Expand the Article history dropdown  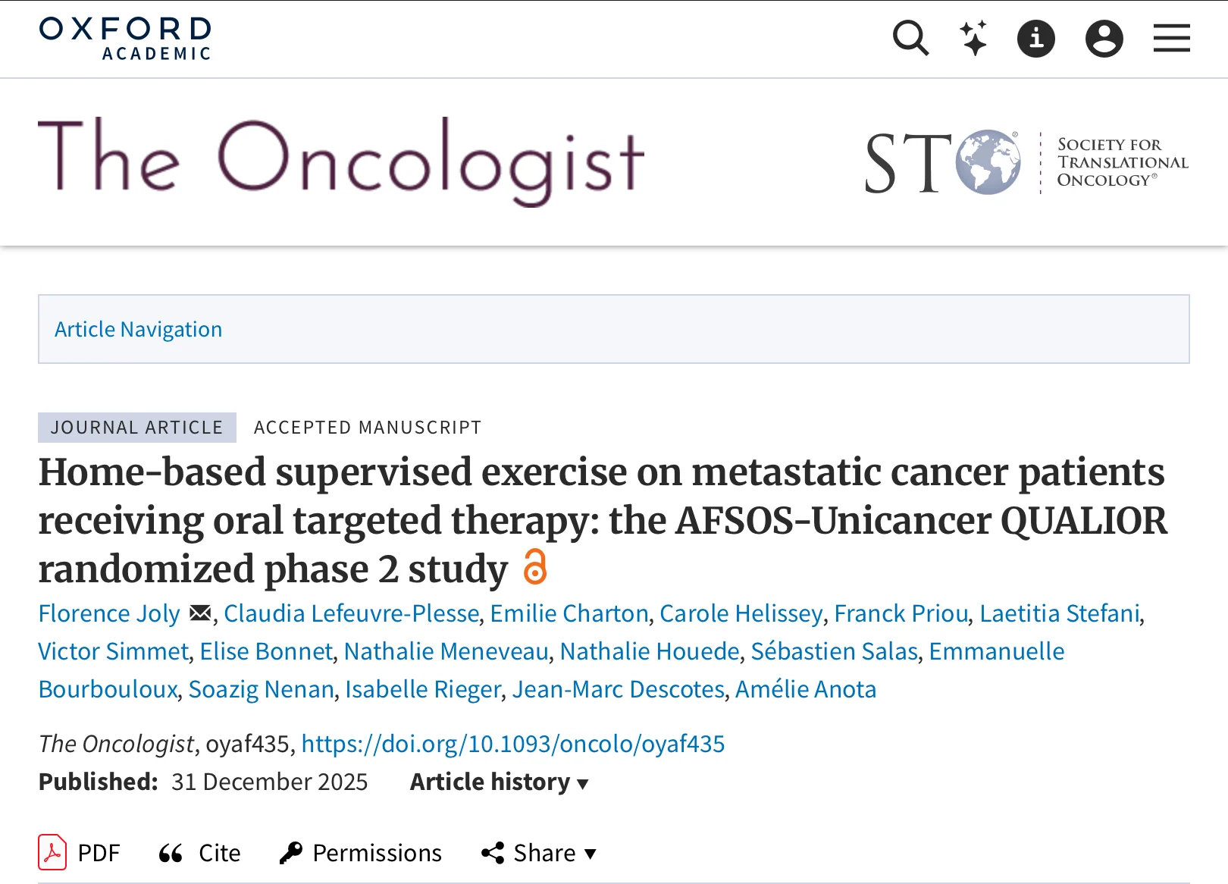click(499, 782)
